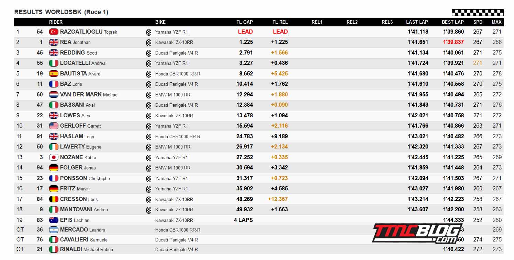514x260 pixels.
Task: Click the USA flag next to Gerloff
Action: pyautogui.click(x=54, y=126)
